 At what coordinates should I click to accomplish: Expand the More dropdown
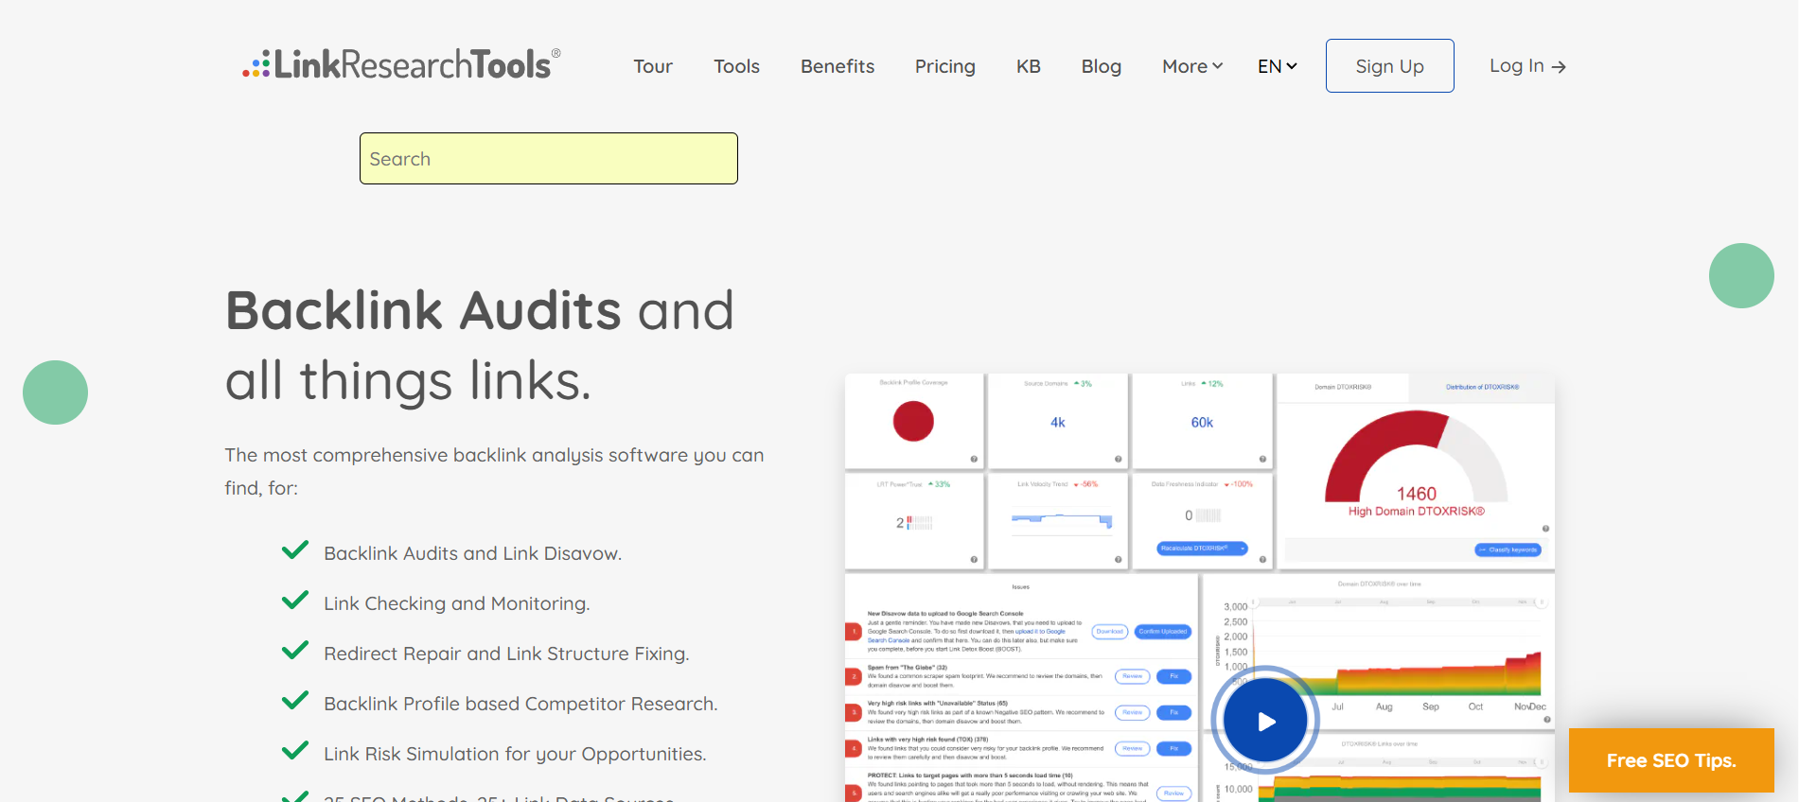[1192, 66]
